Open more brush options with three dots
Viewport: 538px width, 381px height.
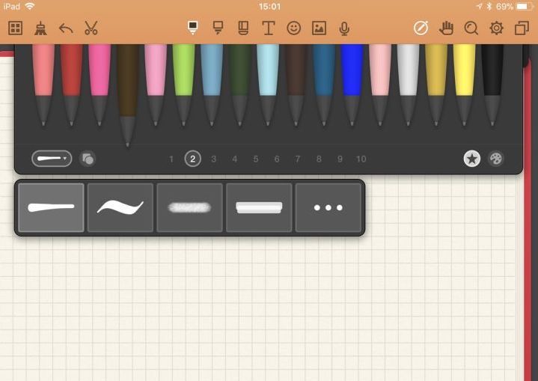328,207
